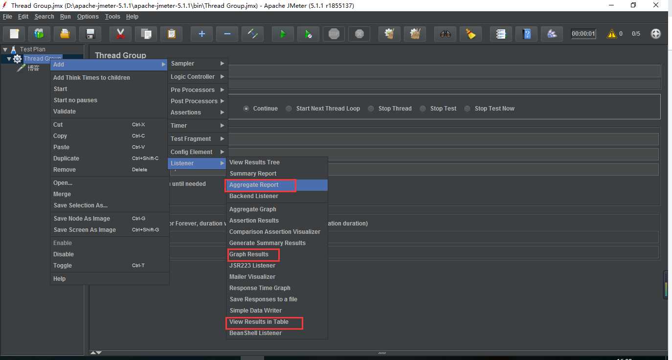Click Add Think Times to children
This screenshot has height=360, width=672.
110,78
